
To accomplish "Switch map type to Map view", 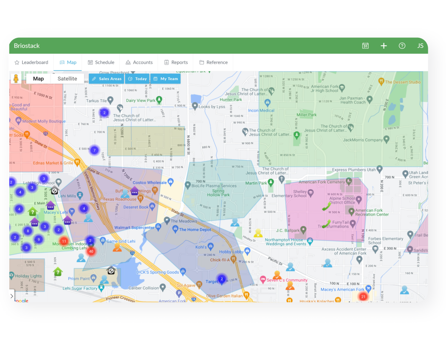I will tap(38, 78).
